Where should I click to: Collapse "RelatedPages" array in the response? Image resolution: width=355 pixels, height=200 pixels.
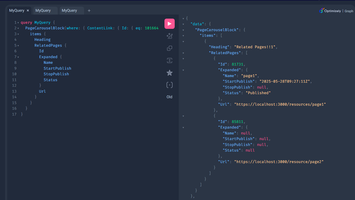tap(183, 53)
